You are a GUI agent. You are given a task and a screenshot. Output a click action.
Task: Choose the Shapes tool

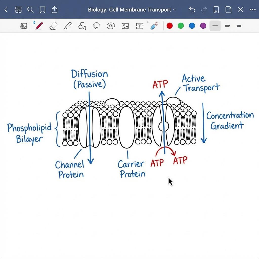tap(82, 26)
